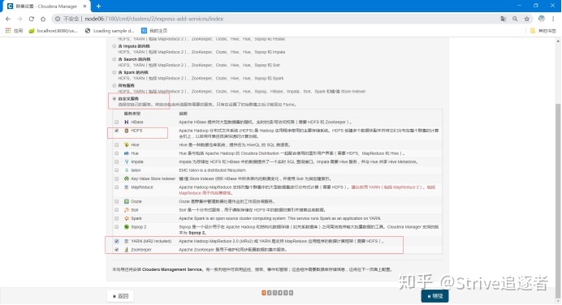Click the 服务类型 column header
This screenshot has width=562, height=305.
[x=132, y=114]
